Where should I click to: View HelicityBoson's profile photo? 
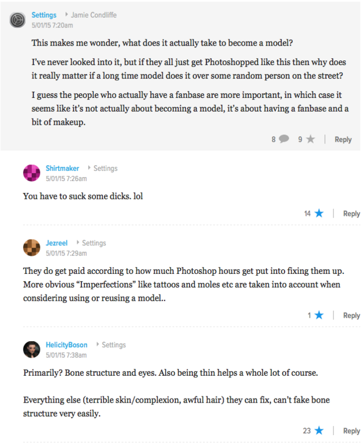tap(31, 350)
